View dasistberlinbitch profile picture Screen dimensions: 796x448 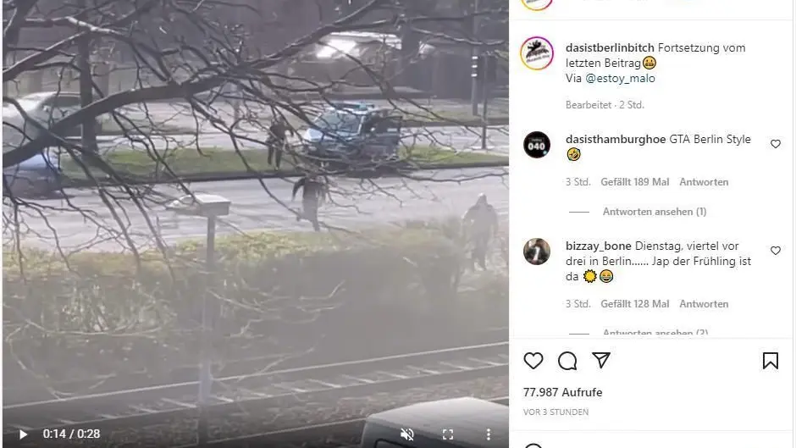tap(537, 53)
